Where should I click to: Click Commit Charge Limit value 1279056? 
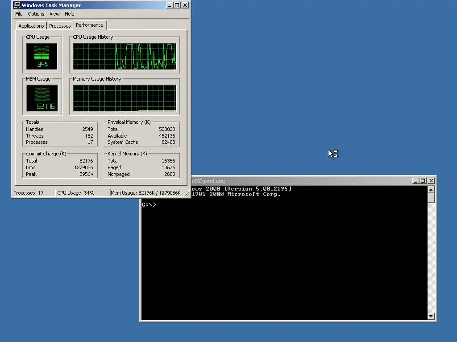pyautogui.click(x=83, y=167)
